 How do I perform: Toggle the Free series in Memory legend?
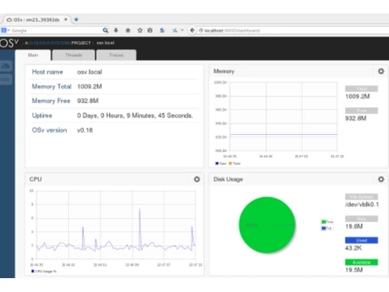[221, 164]
